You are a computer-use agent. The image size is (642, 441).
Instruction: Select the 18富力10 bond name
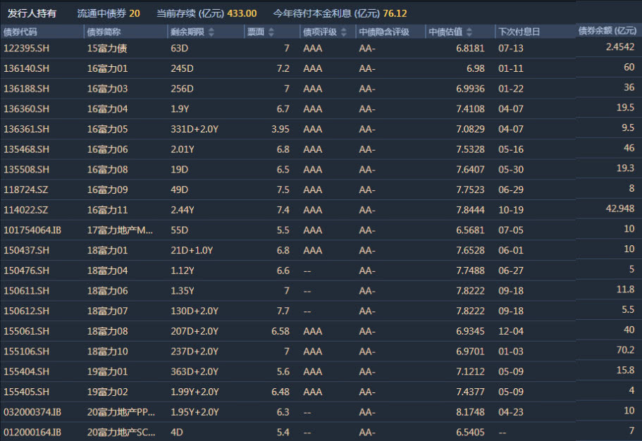(107, 352)
